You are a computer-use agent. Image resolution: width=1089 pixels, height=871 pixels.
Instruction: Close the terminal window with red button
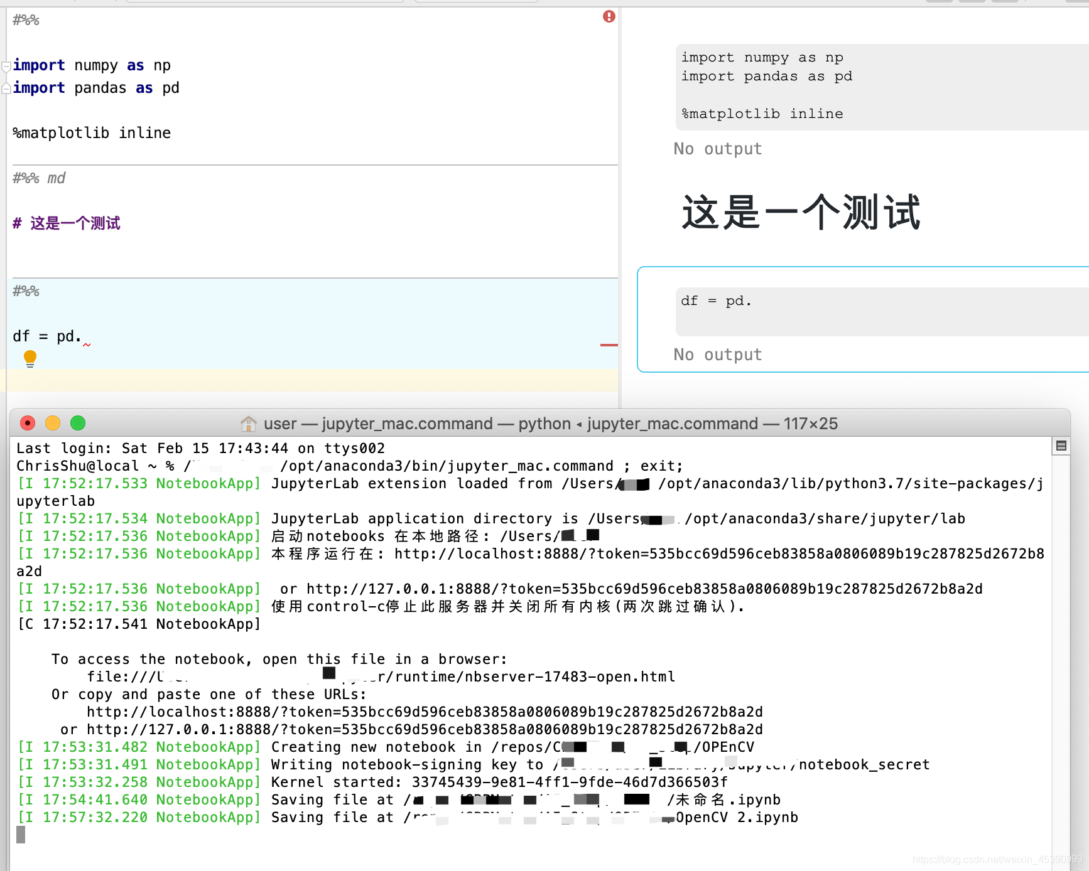tap(28, 423)
